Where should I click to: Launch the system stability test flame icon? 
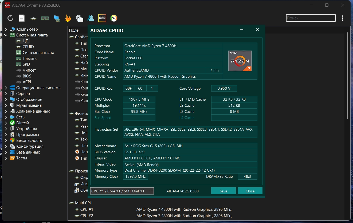click(x=68, y=18)
